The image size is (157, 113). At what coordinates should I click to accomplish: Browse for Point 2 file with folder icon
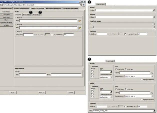(79, 28)
